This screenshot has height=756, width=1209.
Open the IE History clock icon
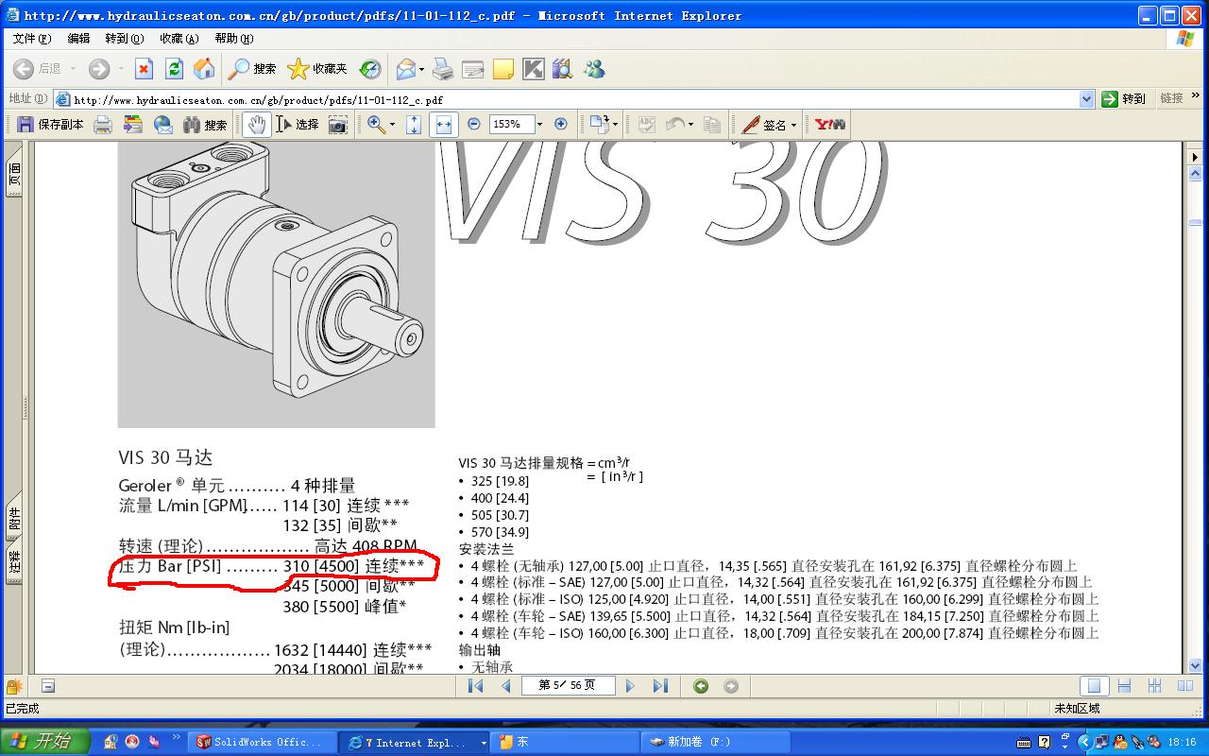point(370,69)
